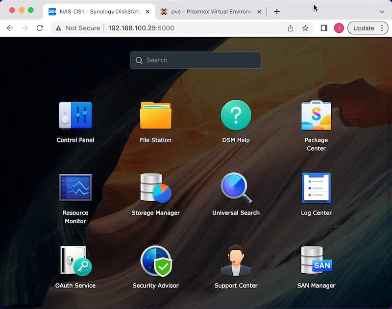Screen dimensions: 392x309
Task: Bookmark this page with star icon
Action: point(305,28)
